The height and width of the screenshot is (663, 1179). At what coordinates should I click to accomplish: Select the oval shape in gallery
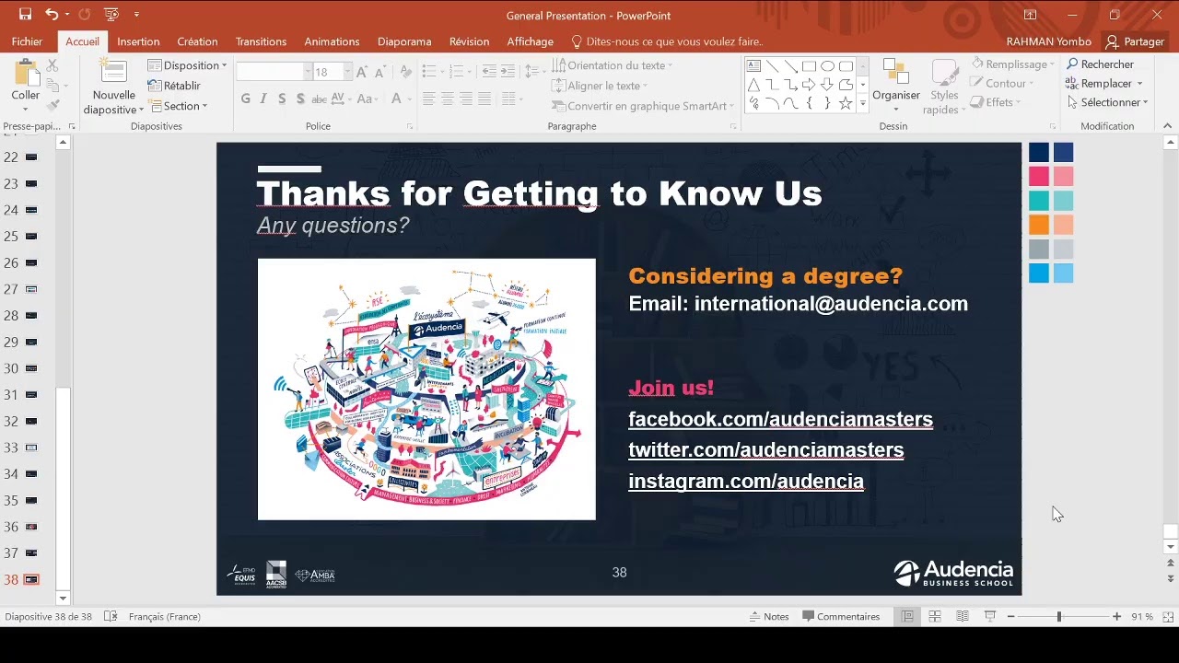[827, 66]
